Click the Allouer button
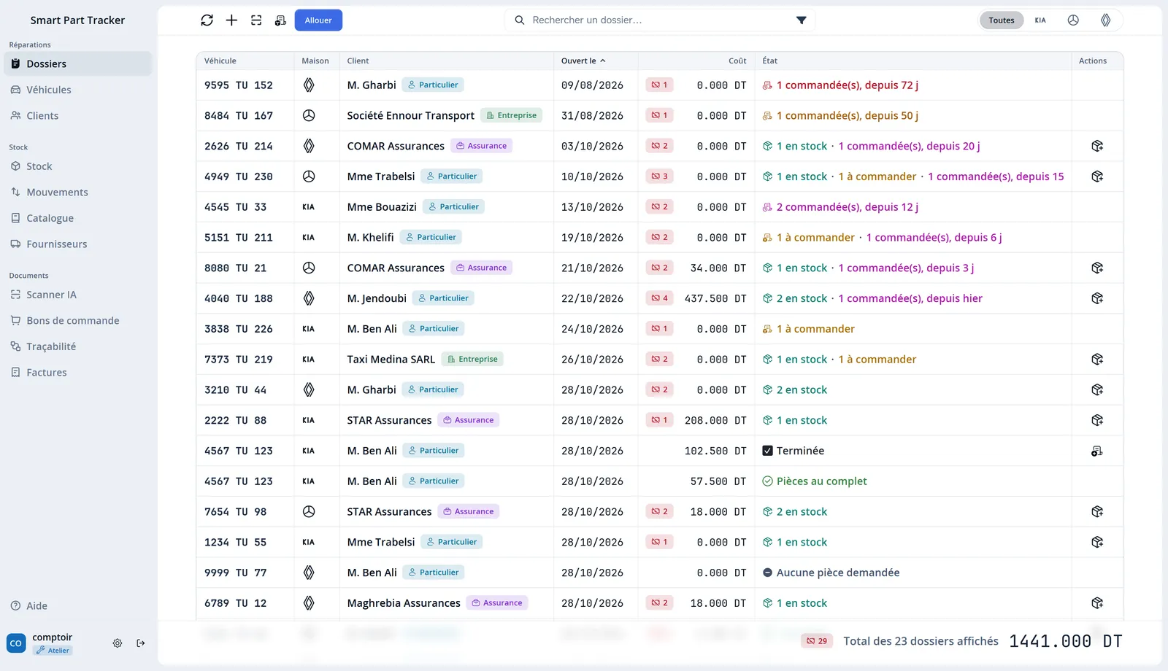1168x671 pixels. pyautogui.click(x=318, y=20)
